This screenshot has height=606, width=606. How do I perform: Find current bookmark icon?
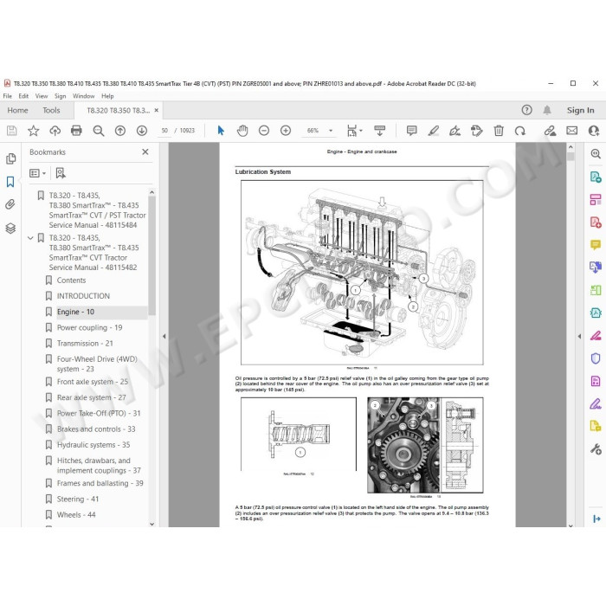click(61, 173)
